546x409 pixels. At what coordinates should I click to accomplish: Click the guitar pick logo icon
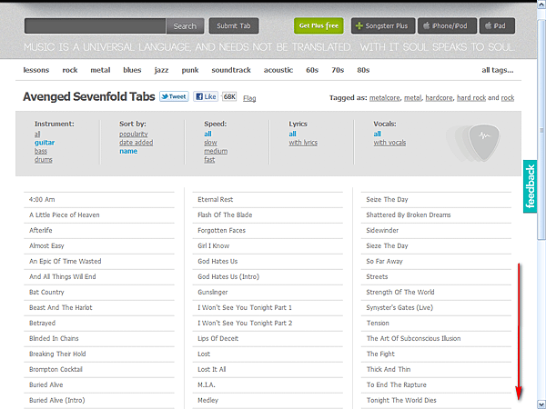tap(484, 143)
